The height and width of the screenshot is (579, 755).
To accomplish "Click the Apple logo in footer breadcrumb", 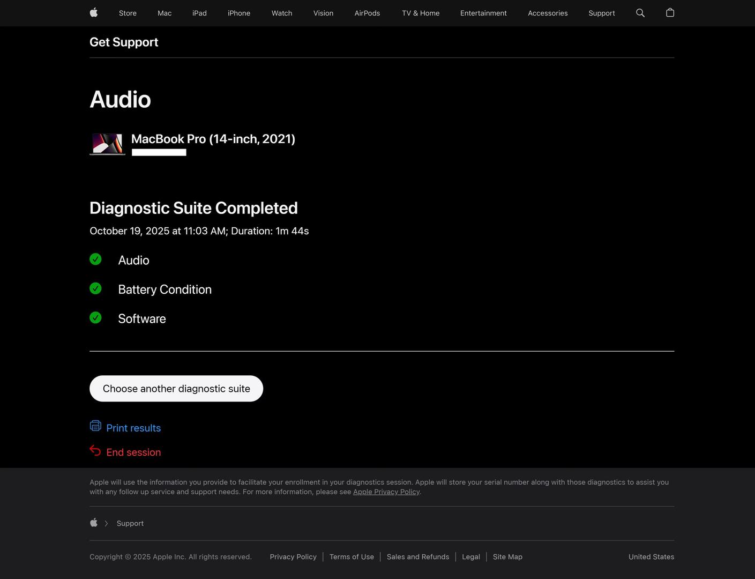I will coord(94,523).
